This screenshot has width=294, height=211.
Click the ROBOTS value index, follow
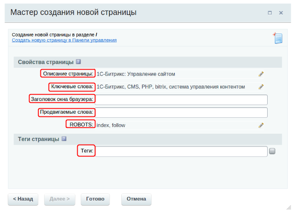coord(111,126)
